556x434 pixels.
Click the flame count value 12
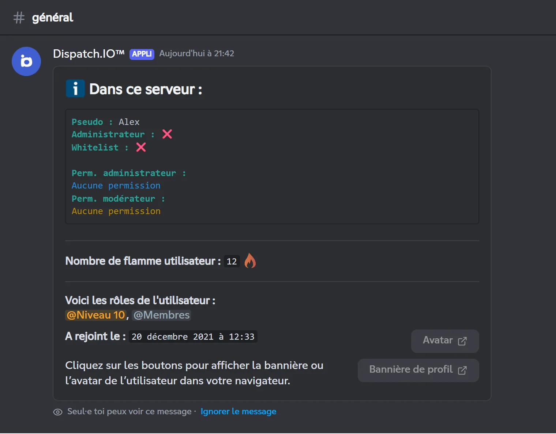tap(232, 261)
